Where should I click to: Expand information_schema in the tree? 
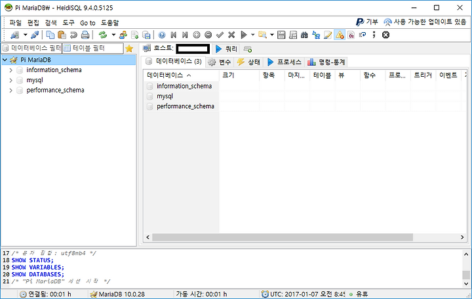11,70
